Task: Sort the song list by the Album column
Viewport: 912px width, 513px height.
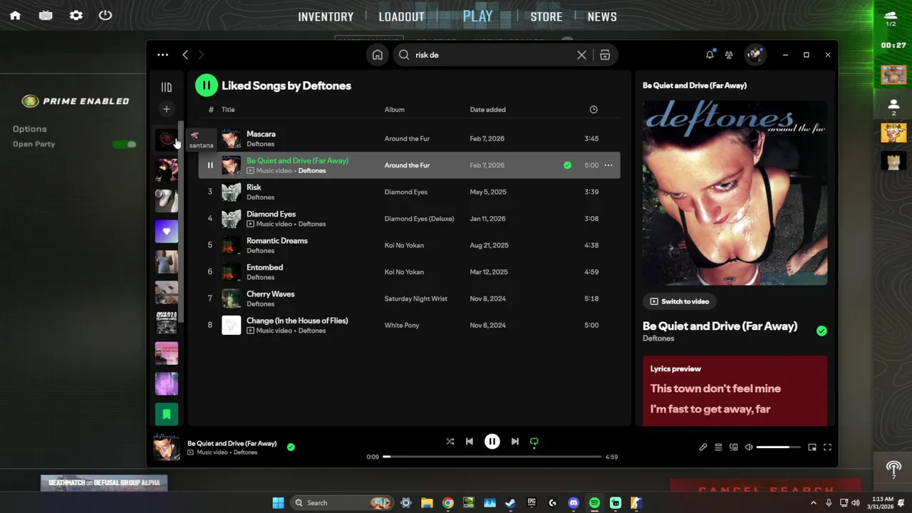Action: [394, 110]
